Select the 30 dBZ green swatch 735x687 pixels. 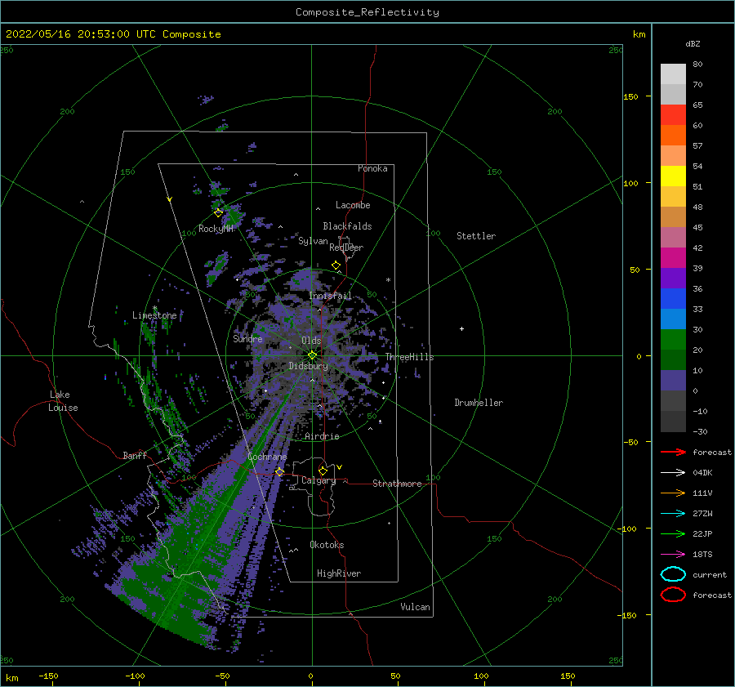[x=673, y=340]
